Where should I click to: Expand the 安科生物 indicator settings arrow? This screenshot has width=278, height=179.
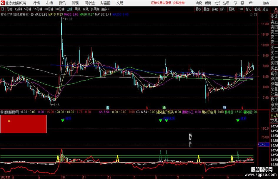tap(32, 14)
